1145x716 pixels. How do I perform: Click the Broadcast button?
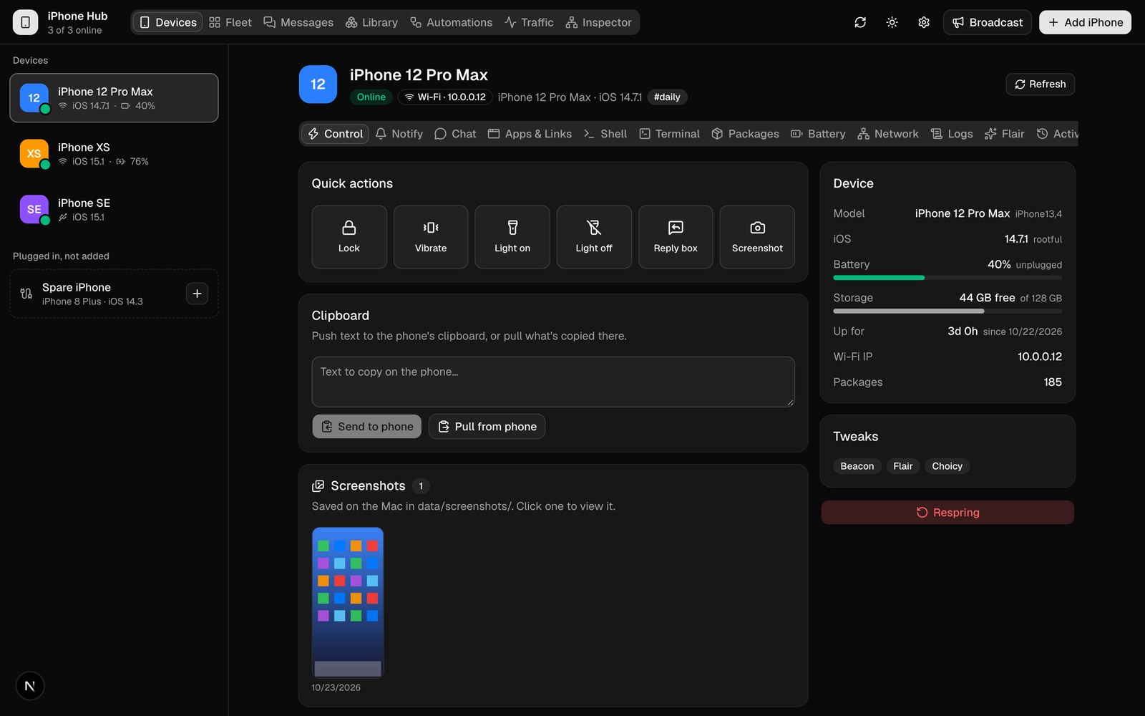click(x=988, y=22)
